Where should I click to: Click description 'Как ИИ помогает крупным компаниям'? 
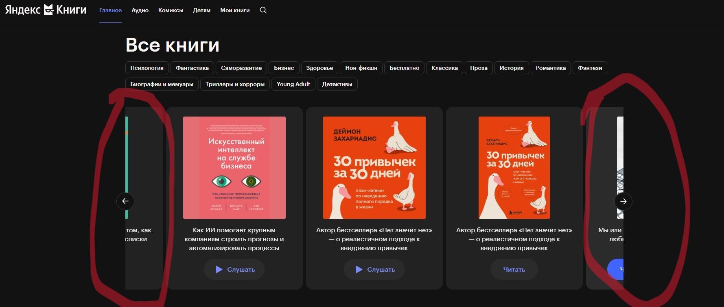[234, 239]
